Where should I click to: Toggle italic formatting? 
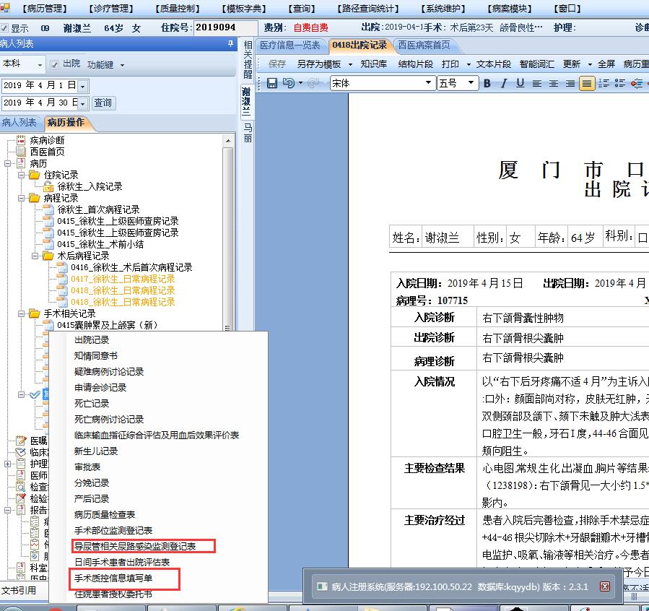504,83
